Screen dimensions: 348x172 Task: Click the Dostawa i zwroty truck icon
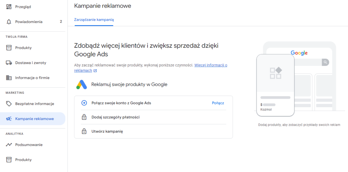(x=9, y=63)
